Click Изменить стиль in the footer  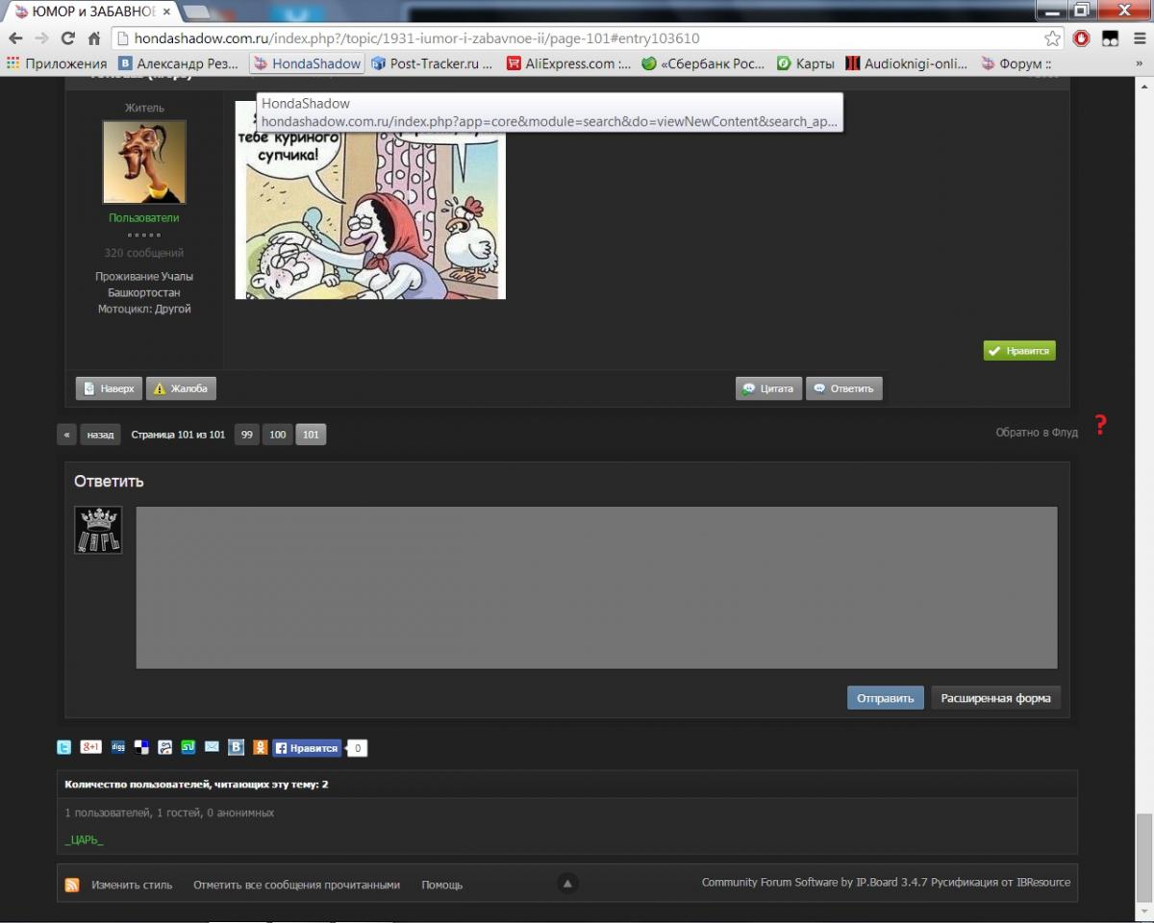pyautogui.click(x=132, y=885)
